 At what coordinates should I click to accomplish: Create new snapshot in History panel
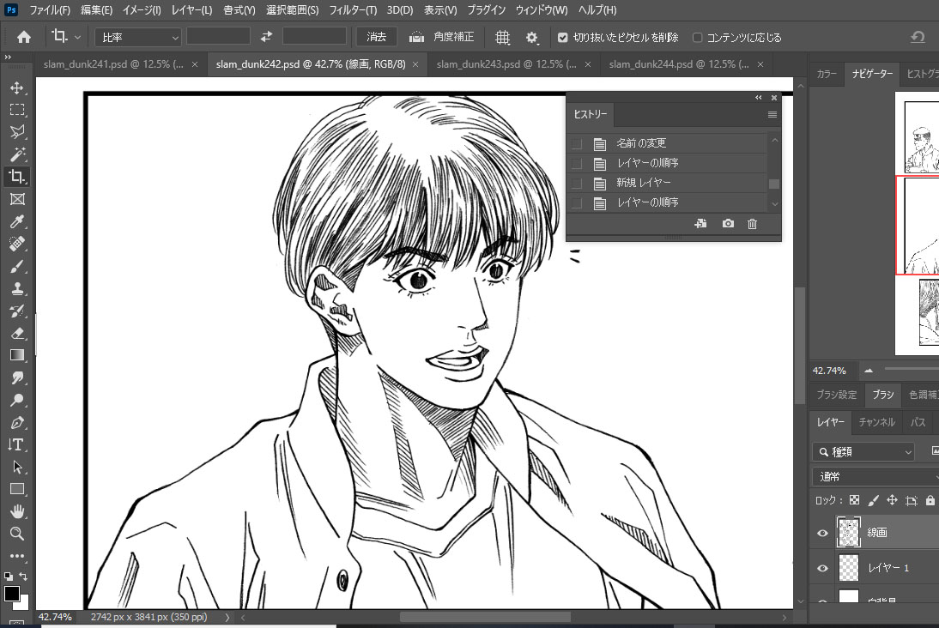point(728,223)
